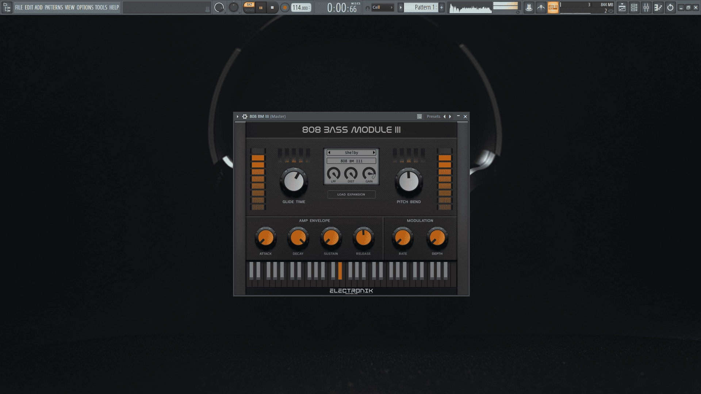
Task: Open the TOOLS menu
Action: coord(101,7)
